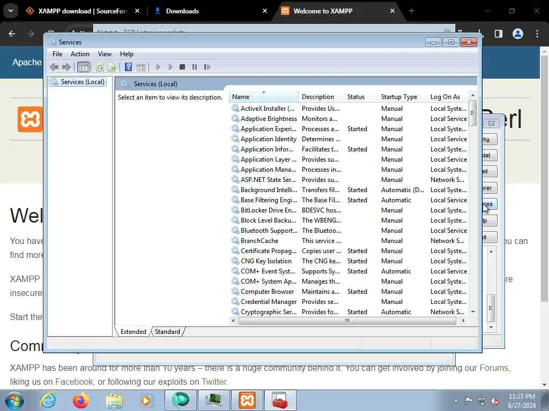Viewport: 549px width, 411px height.
Task: Select the COM+ Event System service name
Action: click(268, 271)
